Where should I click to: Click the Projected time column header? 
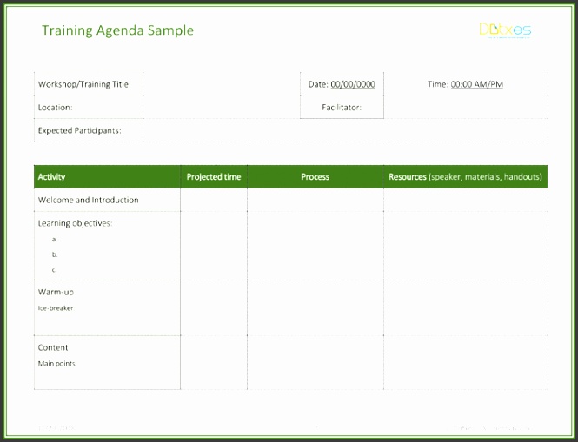coord(214,177)
